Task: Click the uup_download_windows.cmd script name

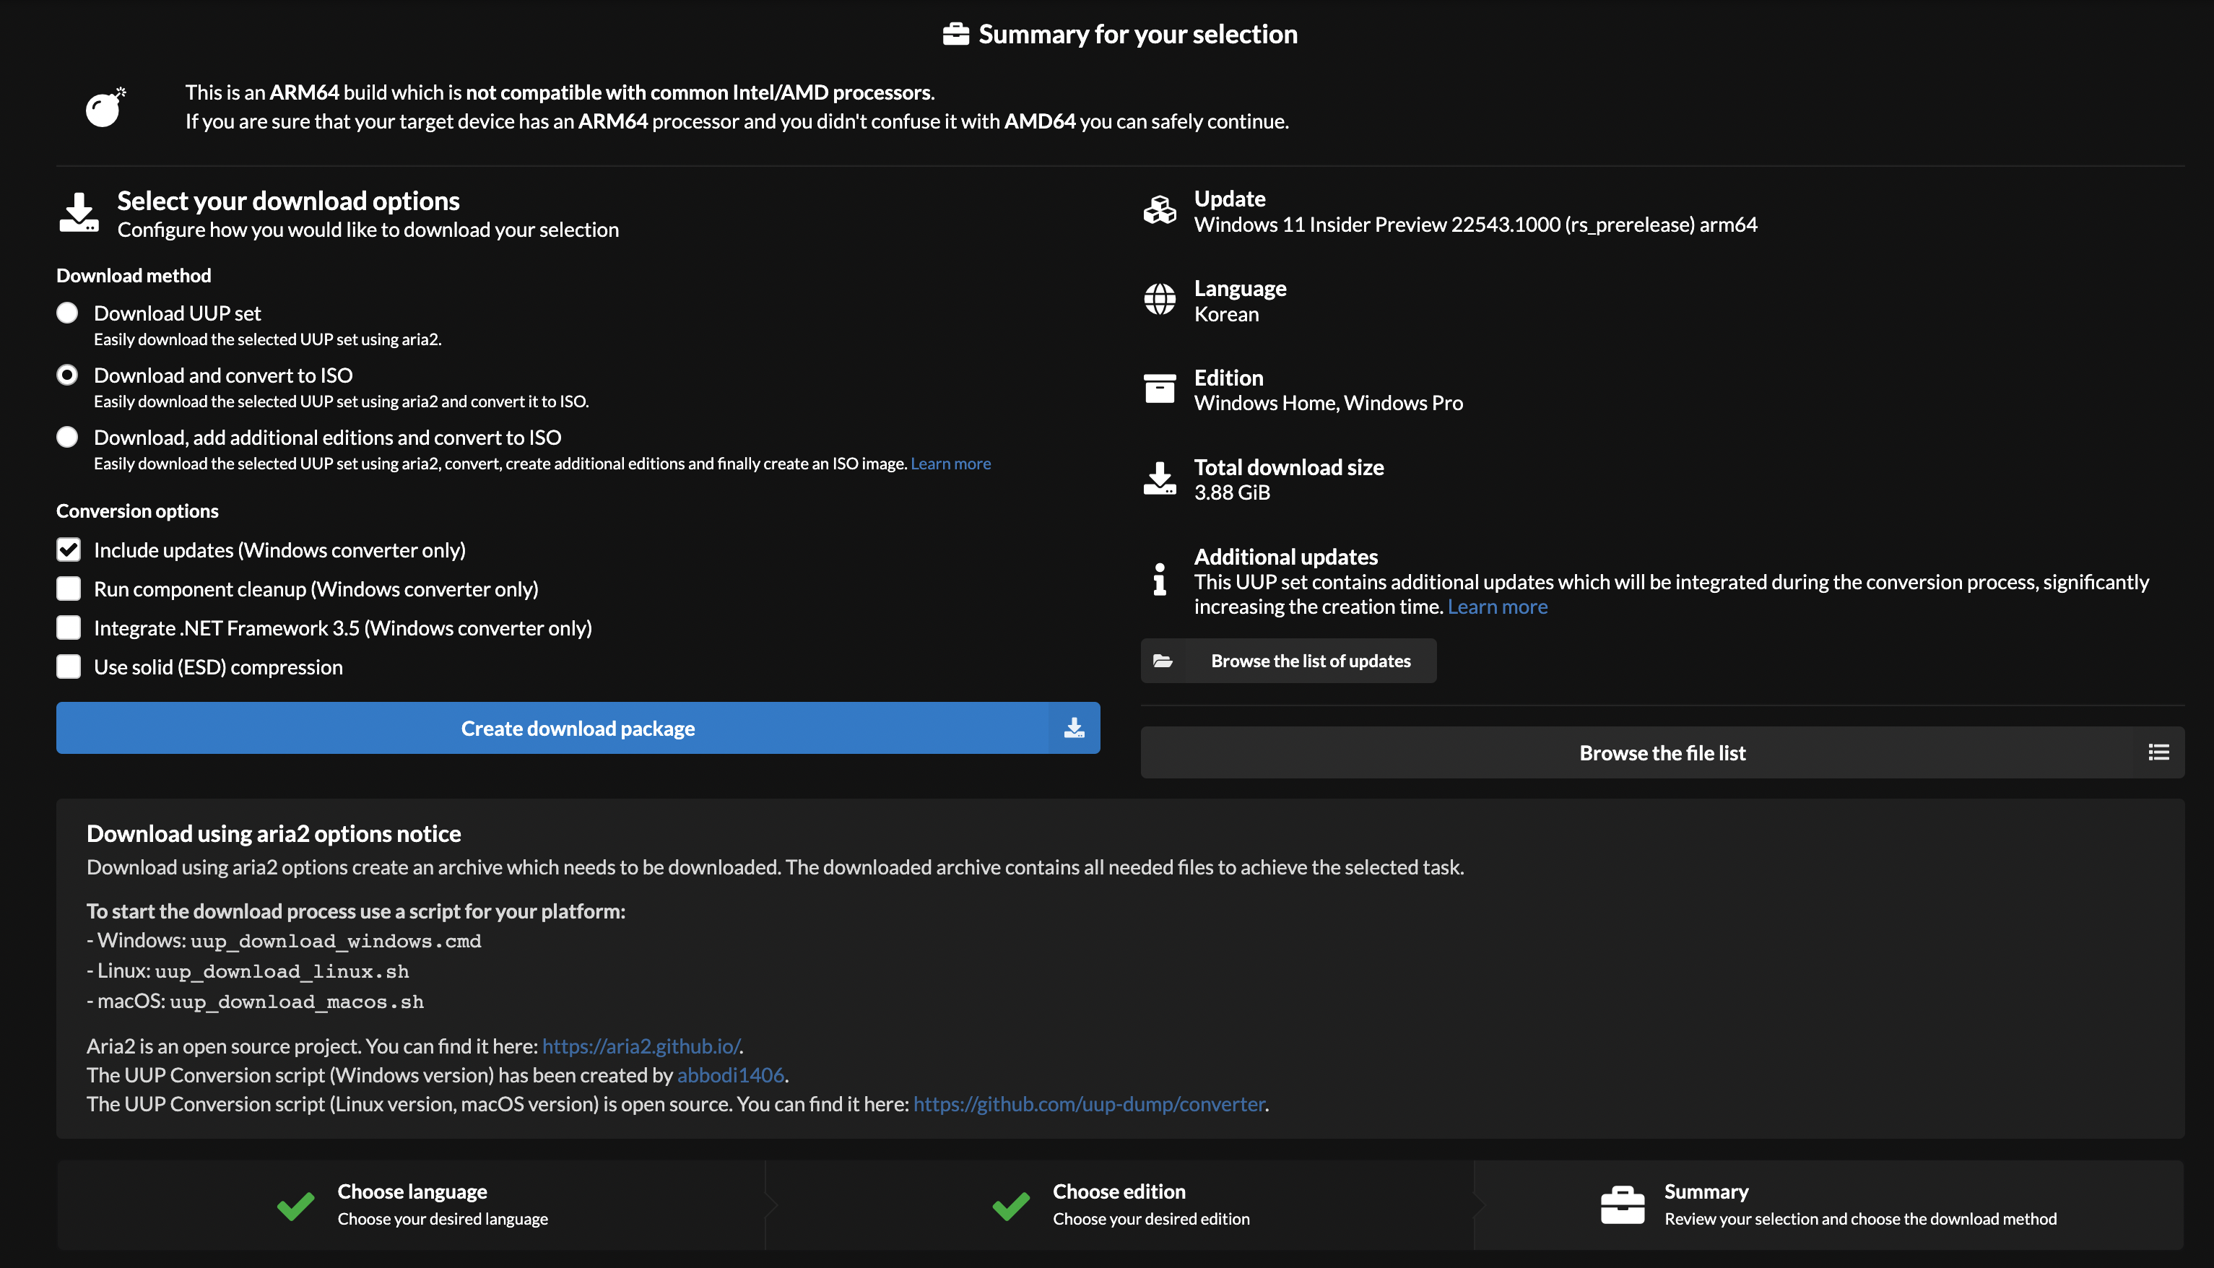Action: [x=336, y=942]
